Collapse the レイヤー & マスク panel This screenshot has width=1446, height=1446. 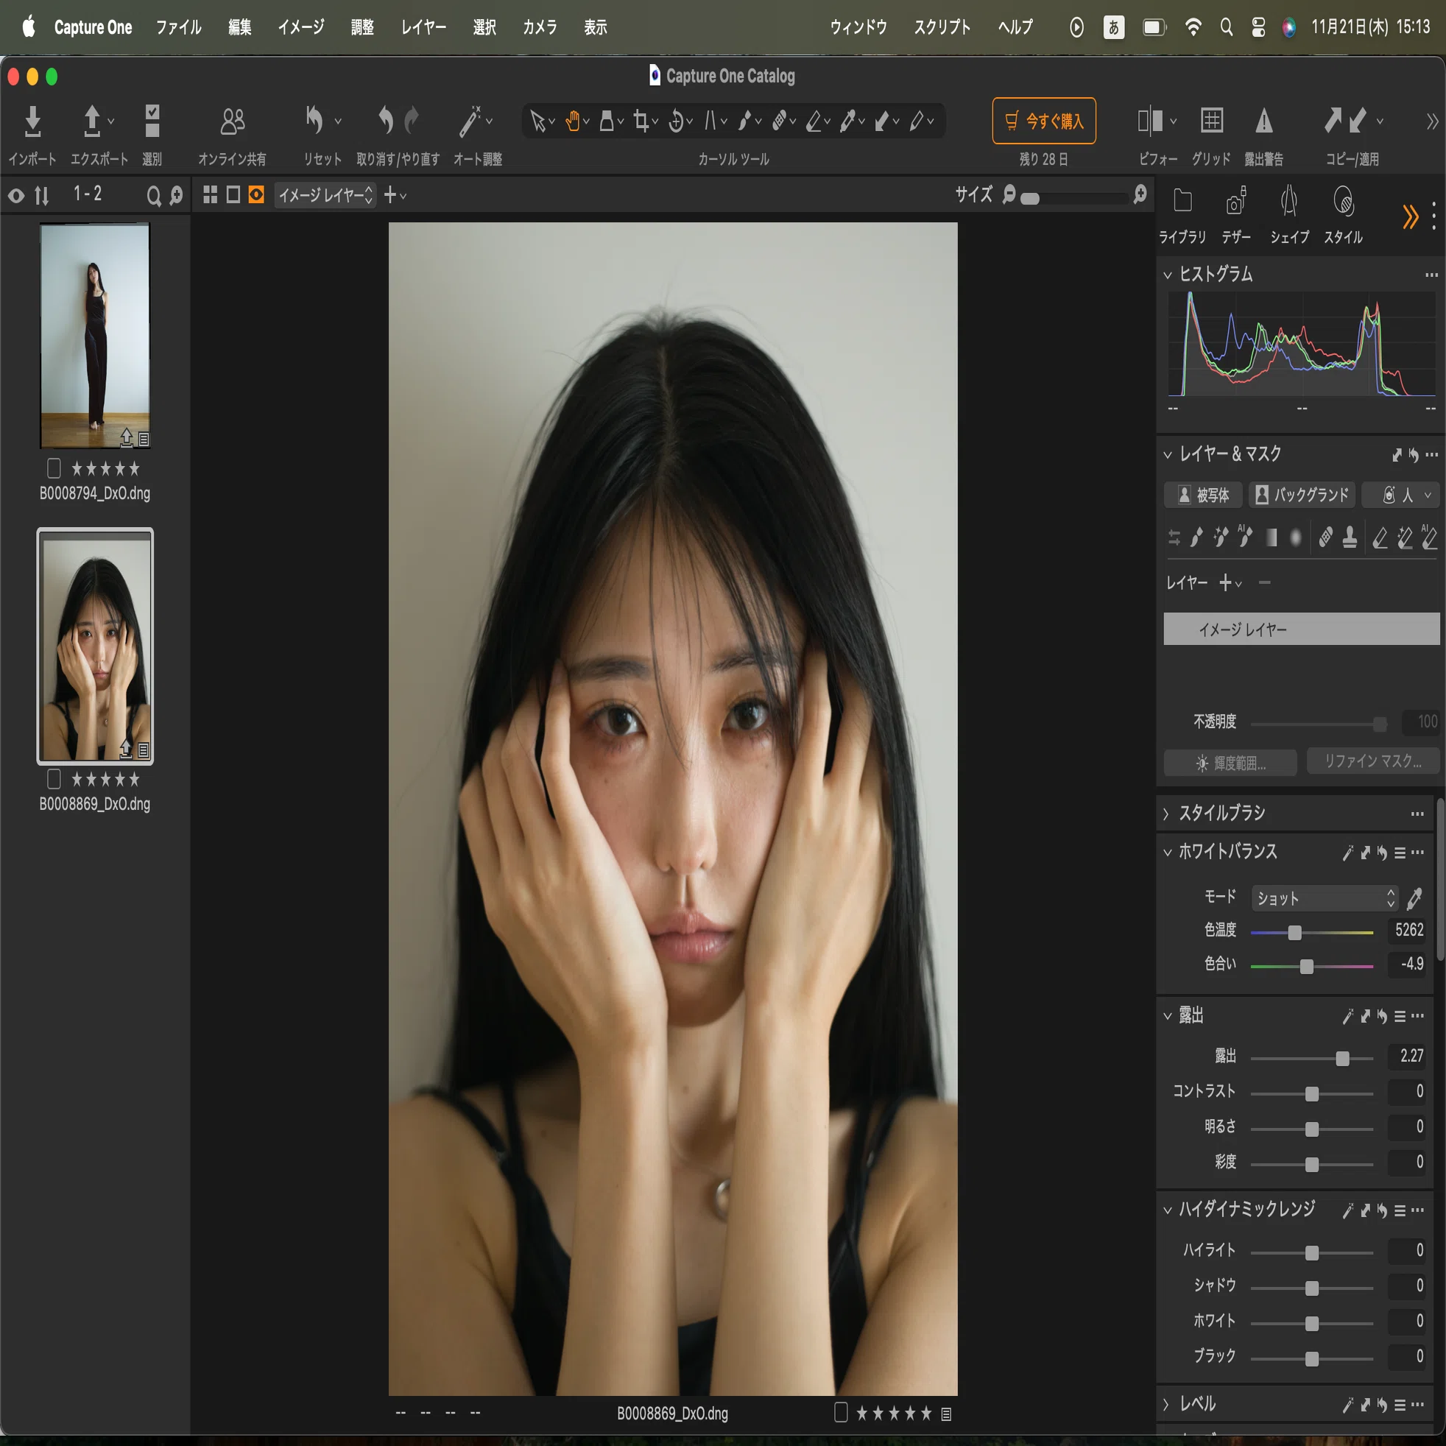pyautogui.click(x=1167, y=454)
